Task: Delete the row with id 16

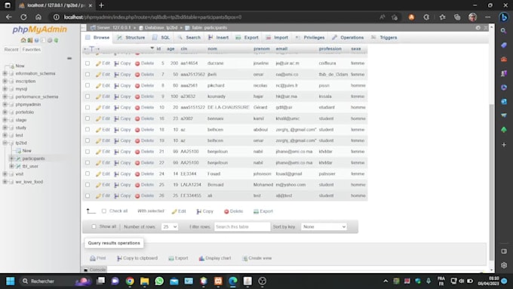Action: click(144, 118)
